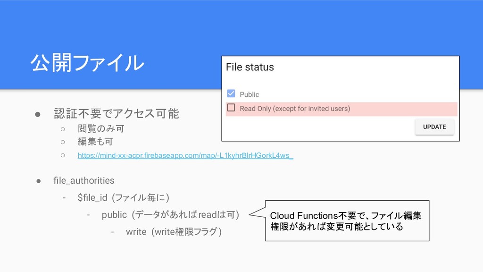483x272 pixels.
Task: Enable Read Only (except for invited users)
Action: click(x=231, y=108)
